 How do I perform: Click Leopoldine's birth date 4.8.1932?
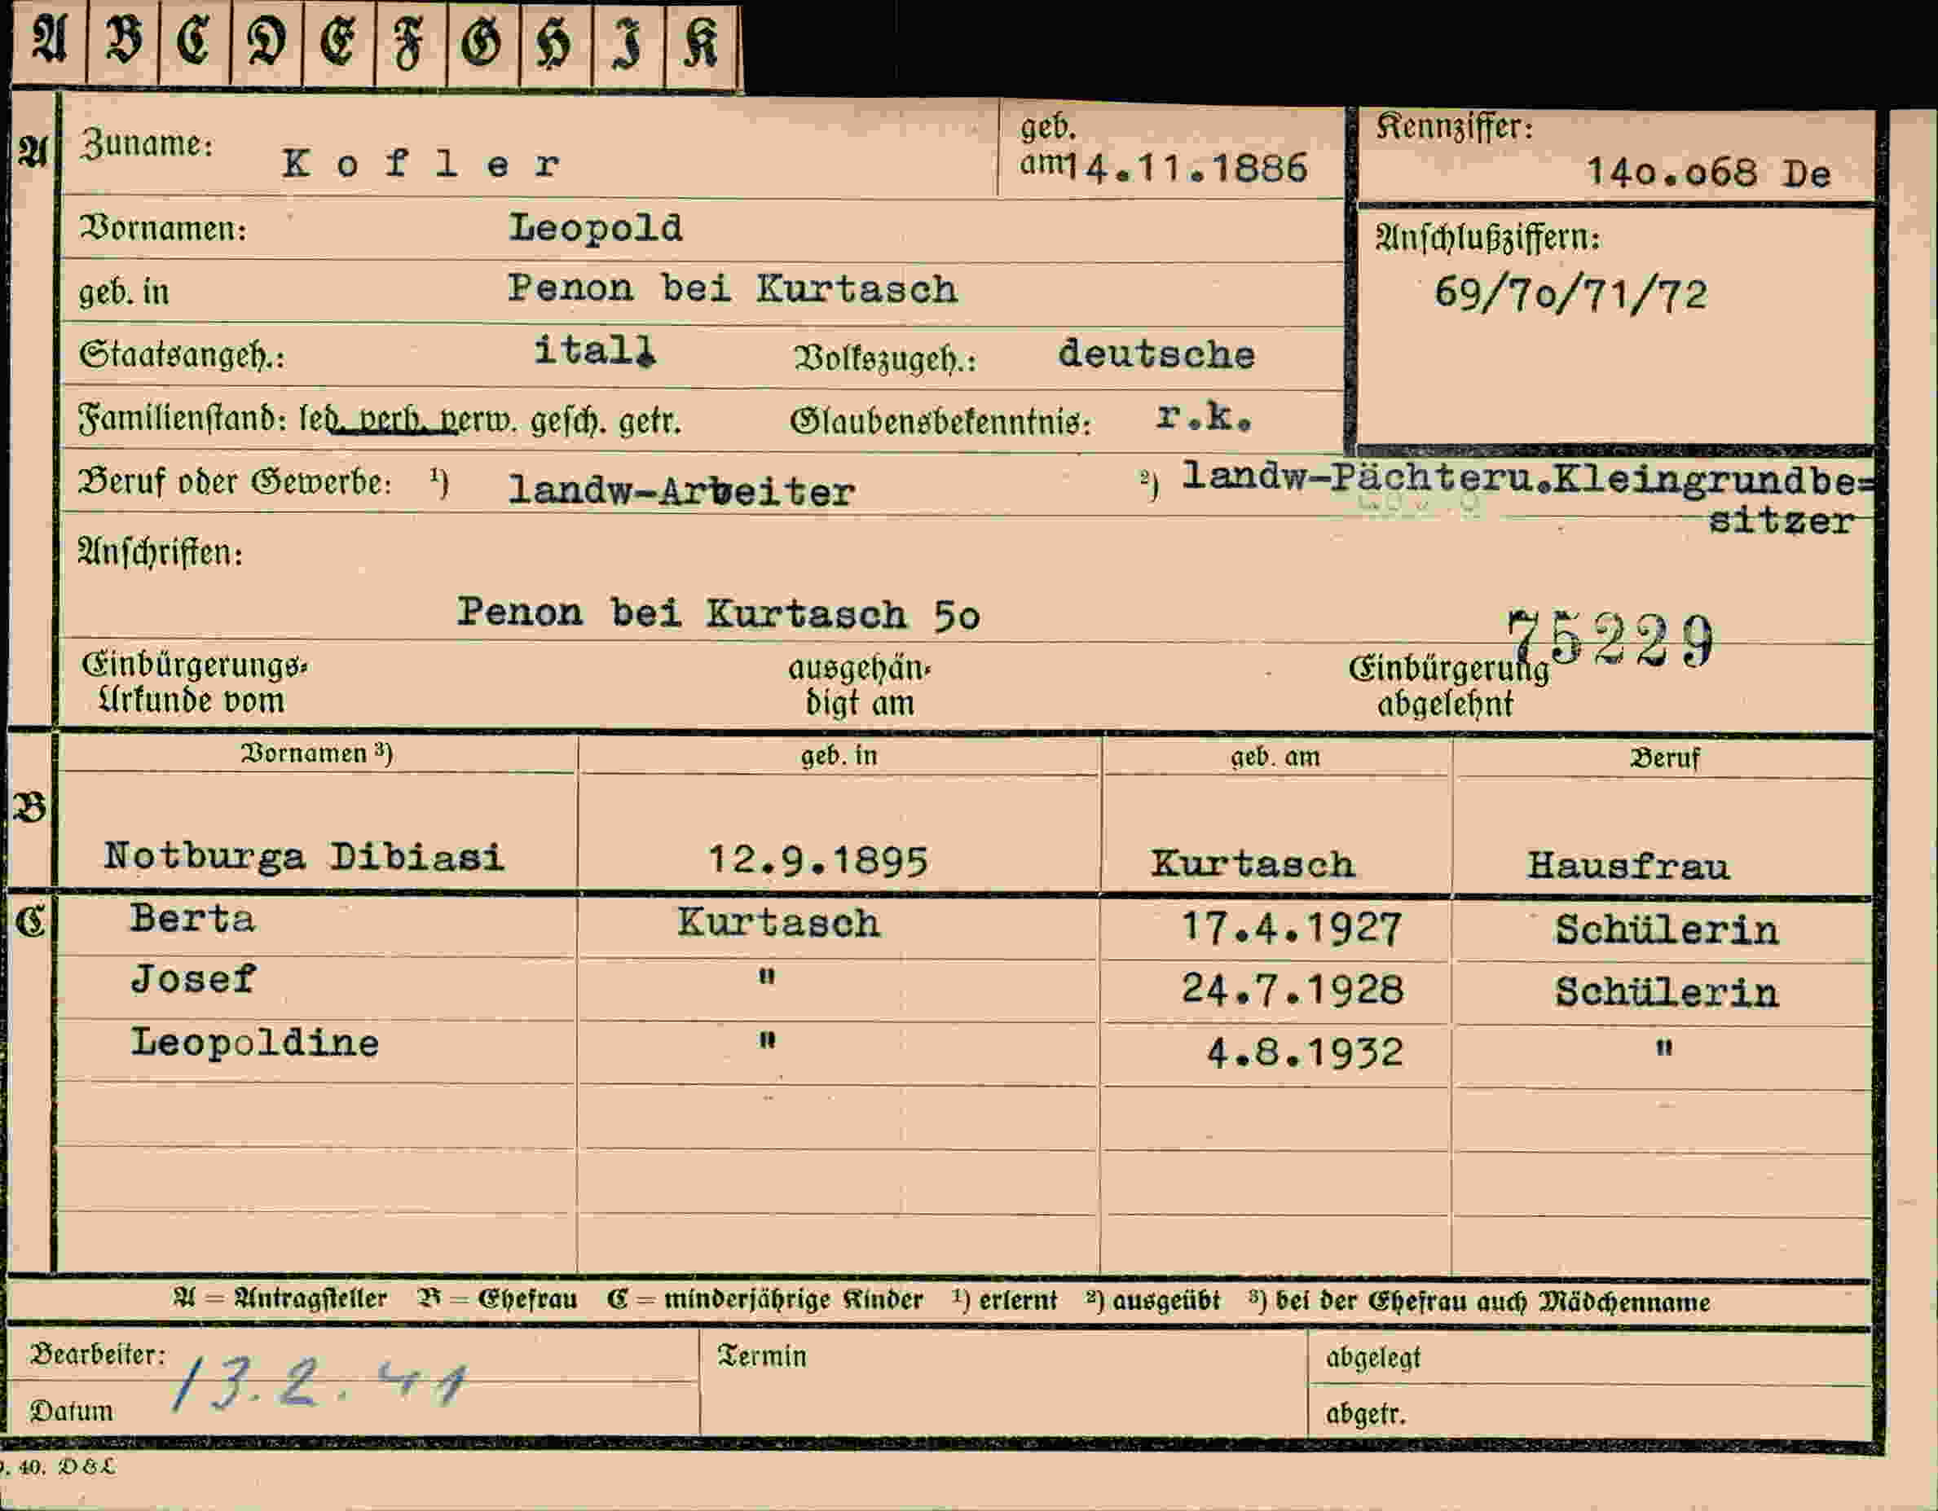coord(1305,1052)
